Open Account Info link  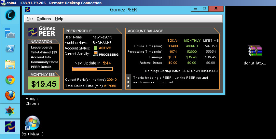click(x=41, y=57)
